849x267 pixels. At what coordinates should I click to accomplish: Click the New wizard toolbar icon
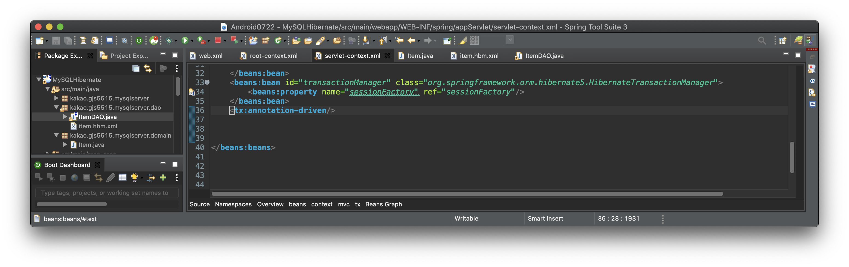pos(39,40)
